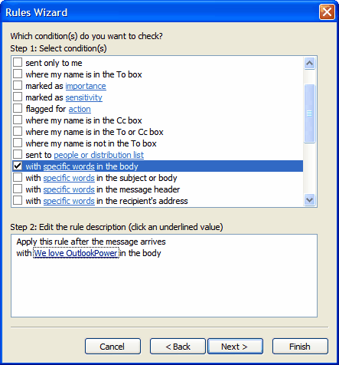Click the 'action' link in flagged for action
This screenshot has width=339, height=365.
80,109
